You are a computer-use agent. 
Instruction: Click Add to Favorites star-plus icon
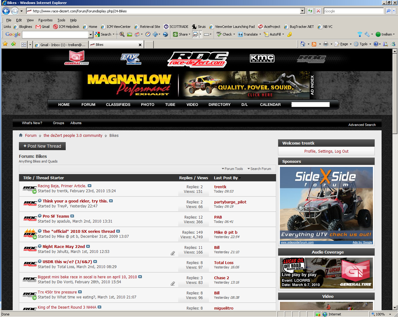click(x=13, y=44)
